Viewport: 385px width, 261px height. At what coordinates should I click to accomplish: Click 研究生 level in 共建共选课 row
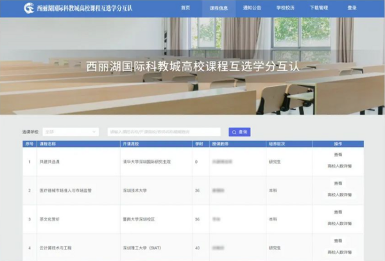point(275,162)
